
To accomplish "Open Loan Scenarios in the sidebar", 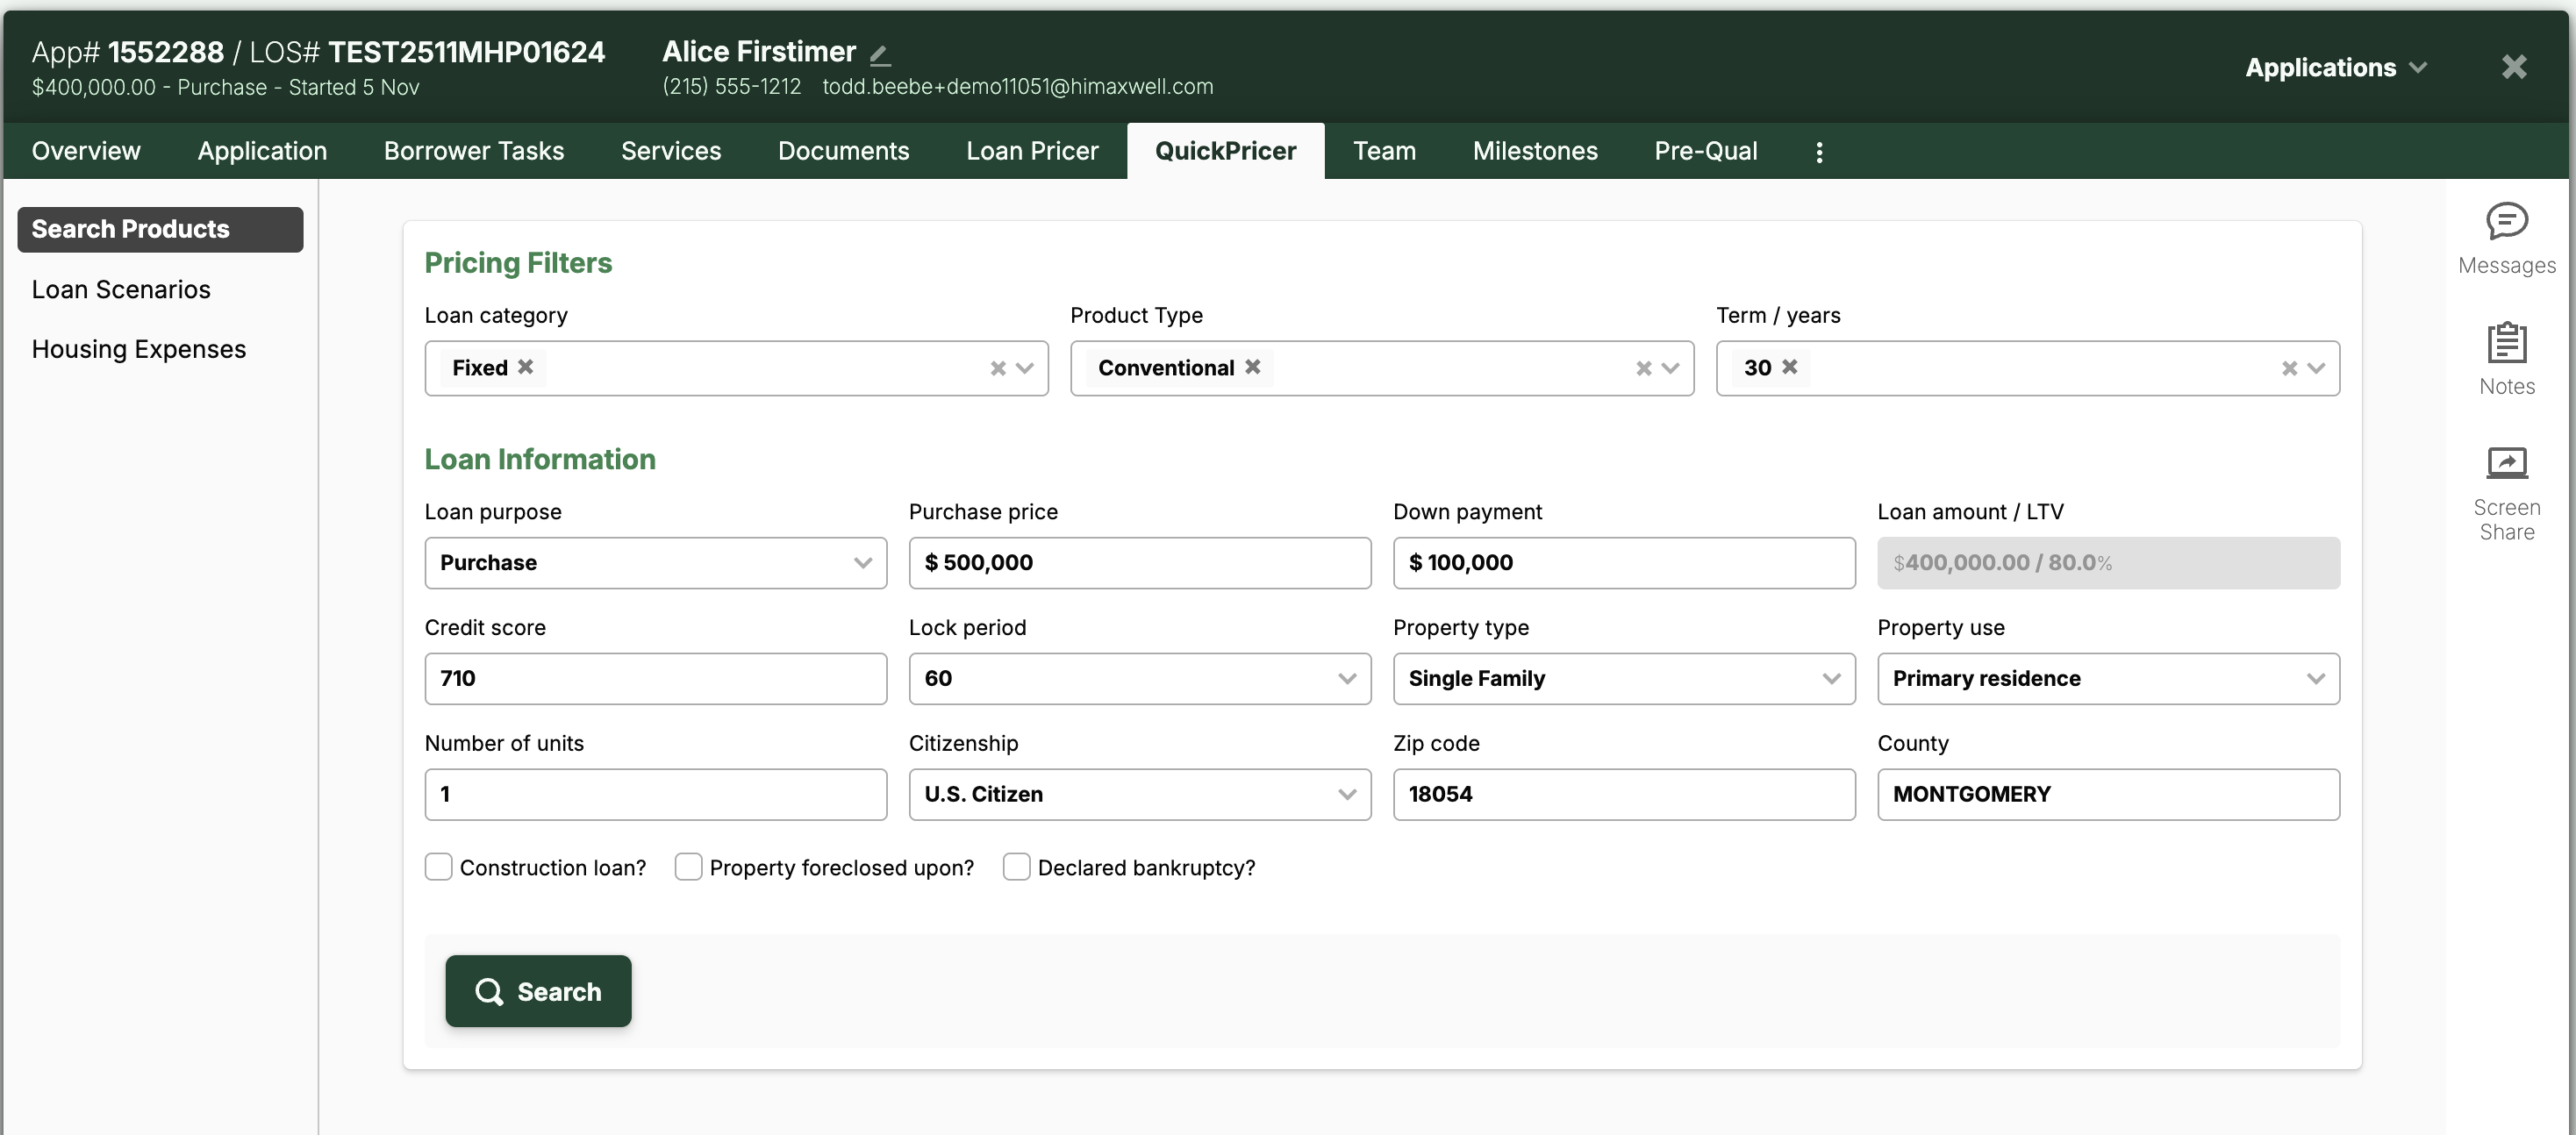I will (121, 290).
